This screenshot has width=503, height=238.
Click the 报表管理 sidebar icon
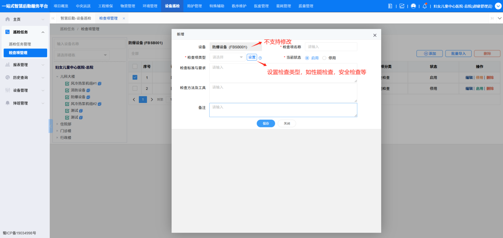tap(8, 65)
